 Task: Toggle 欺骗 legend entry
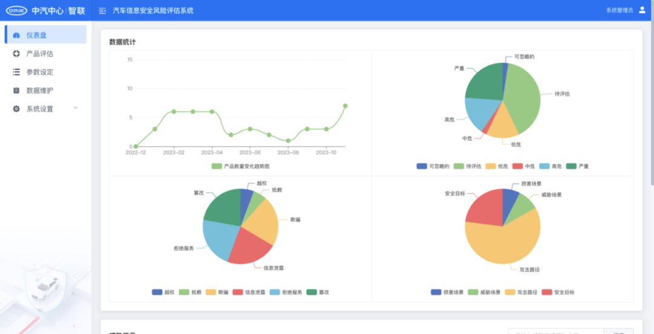217,292
